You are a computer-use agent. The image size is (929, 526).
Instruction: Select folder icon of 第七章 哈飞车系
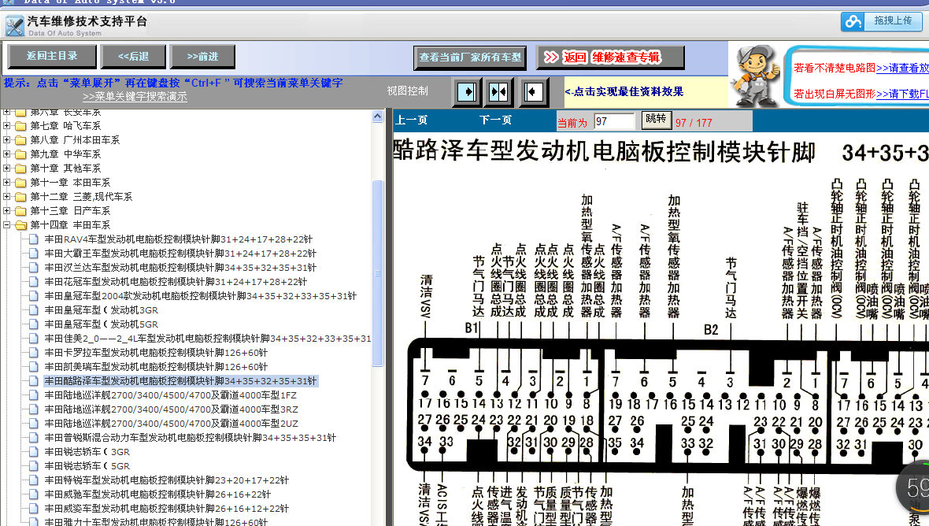[20, 125]
